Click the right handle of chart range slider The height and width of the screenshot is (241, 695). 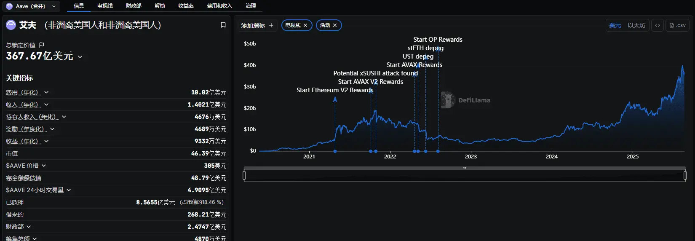(685, 175)
